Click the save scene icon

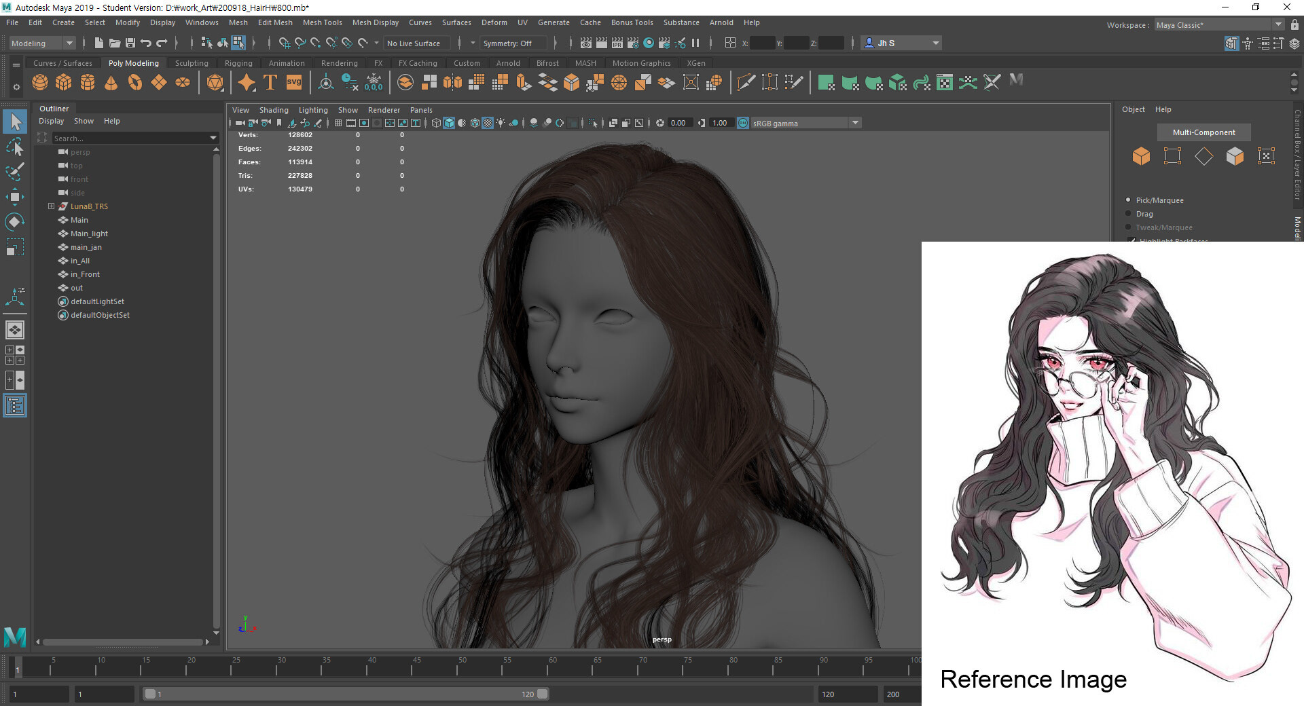(130, 43)
